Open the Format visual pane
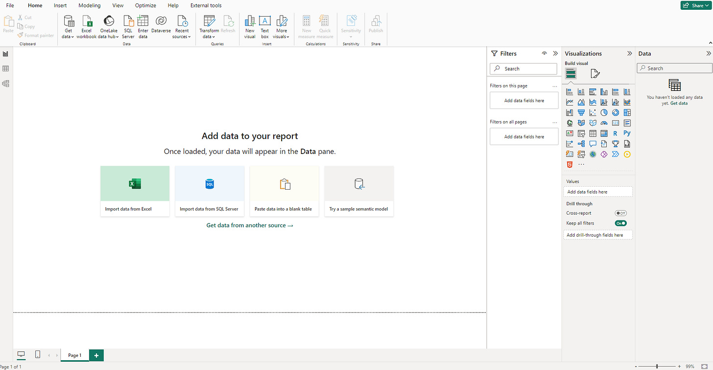Screen dimensions: 713x370 point(594,73)
